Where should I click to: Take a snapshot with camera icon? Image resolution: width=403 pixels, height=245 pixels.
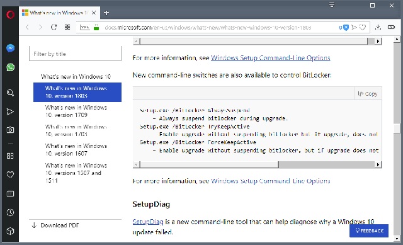[10, 130]
